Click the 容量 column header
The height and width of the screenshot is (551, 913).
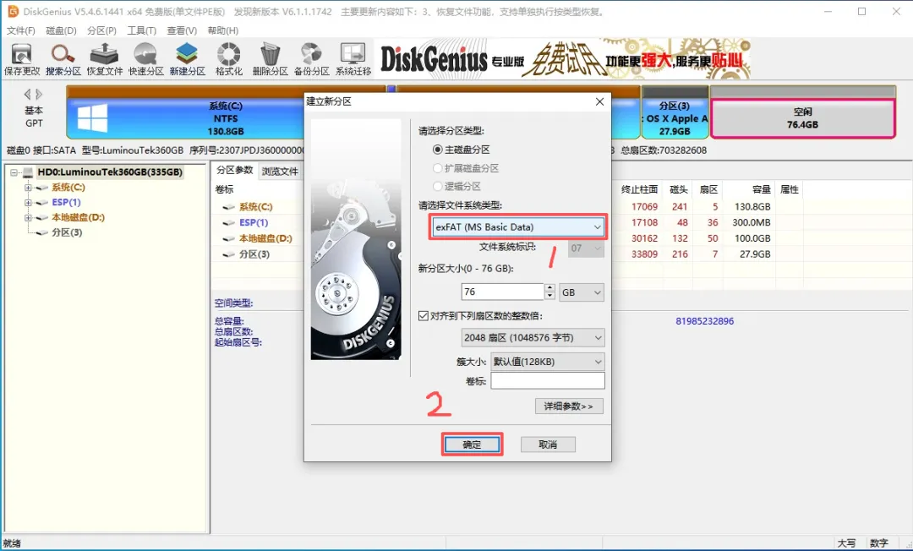pos(762,189)
